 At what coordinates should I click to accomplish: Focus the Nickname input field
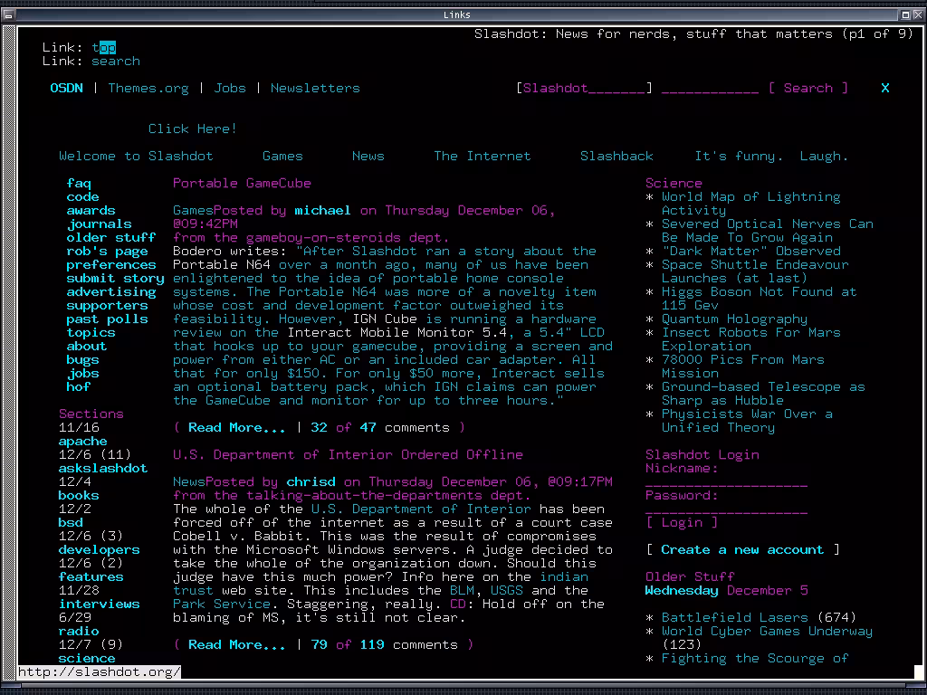[726, 482]
